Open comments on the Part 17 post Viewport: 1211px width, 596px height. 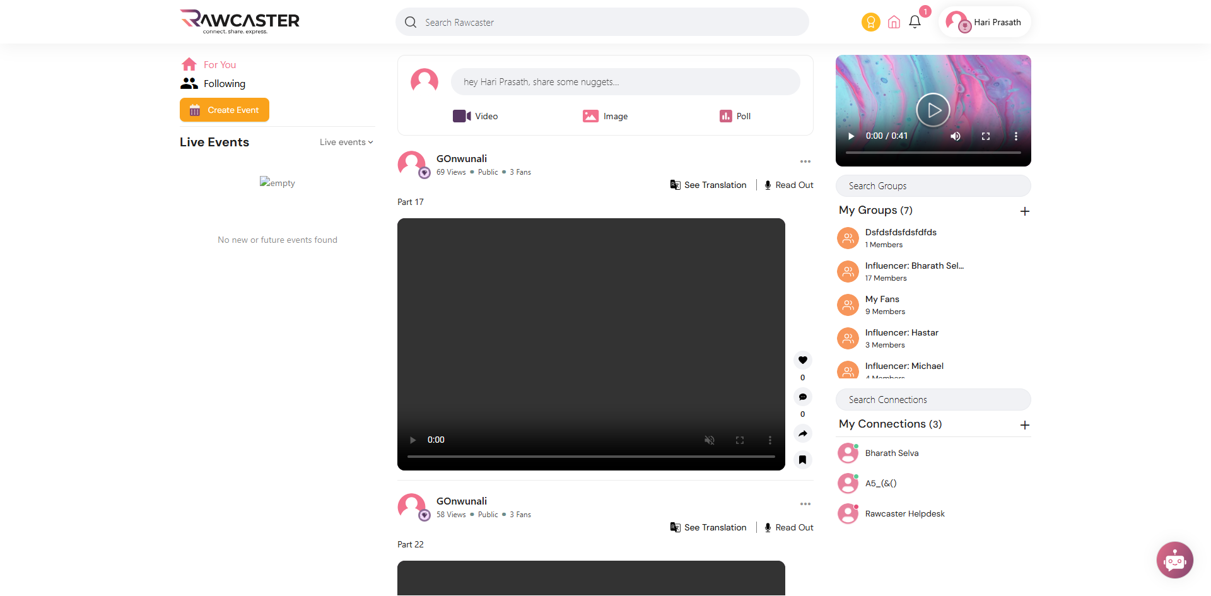coord(802,397)
